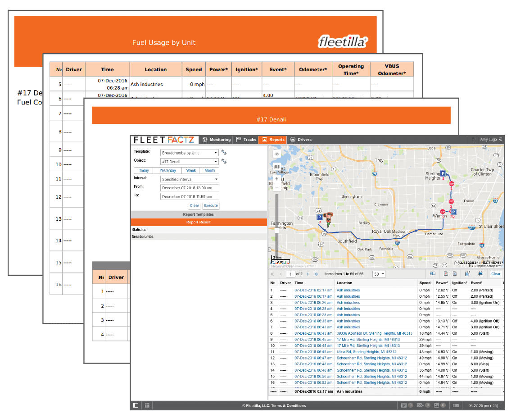Click the map zoom slider handle
This screenshot has height=418, width=516.
277,230
